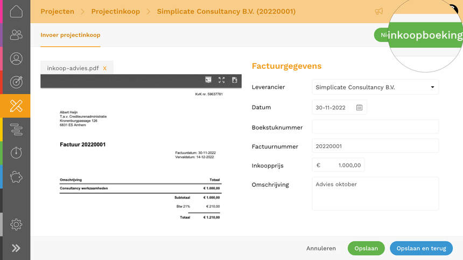Click the Boekstuknummer input field
This screenshot has height=260, width=463.
tap(375, 127)
